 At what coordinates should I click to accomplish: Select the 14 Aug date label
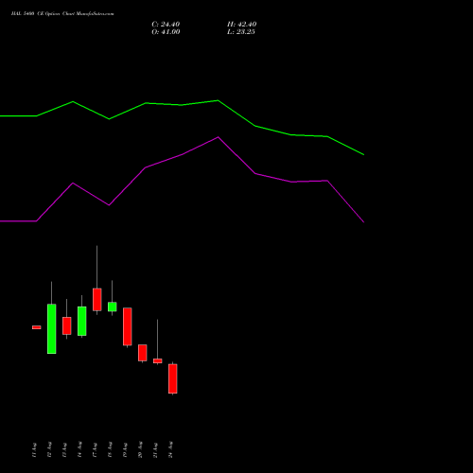point(79,450)
